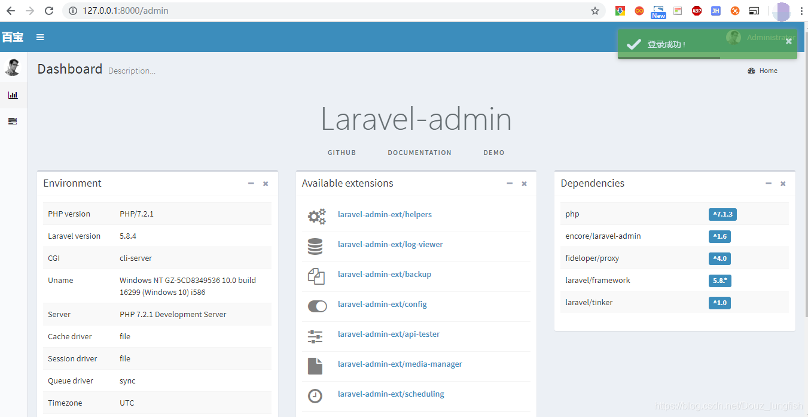Click the copy icon beside laravel-admin-ext/backup
The height and width of the screenshot is (417, 808).
pos(316,276)
